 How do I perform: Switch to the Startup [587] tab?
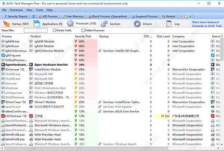pos(16,24)
